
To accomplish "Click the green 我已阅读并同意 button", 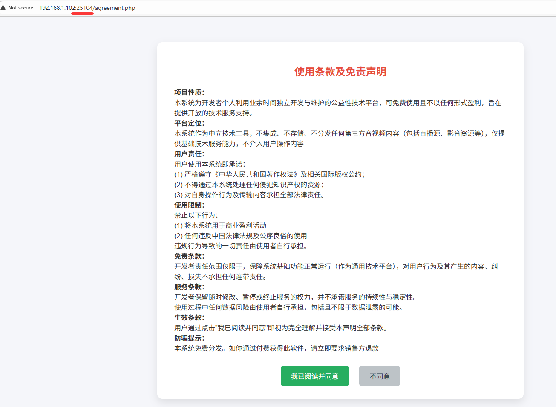I will point(314,376).
